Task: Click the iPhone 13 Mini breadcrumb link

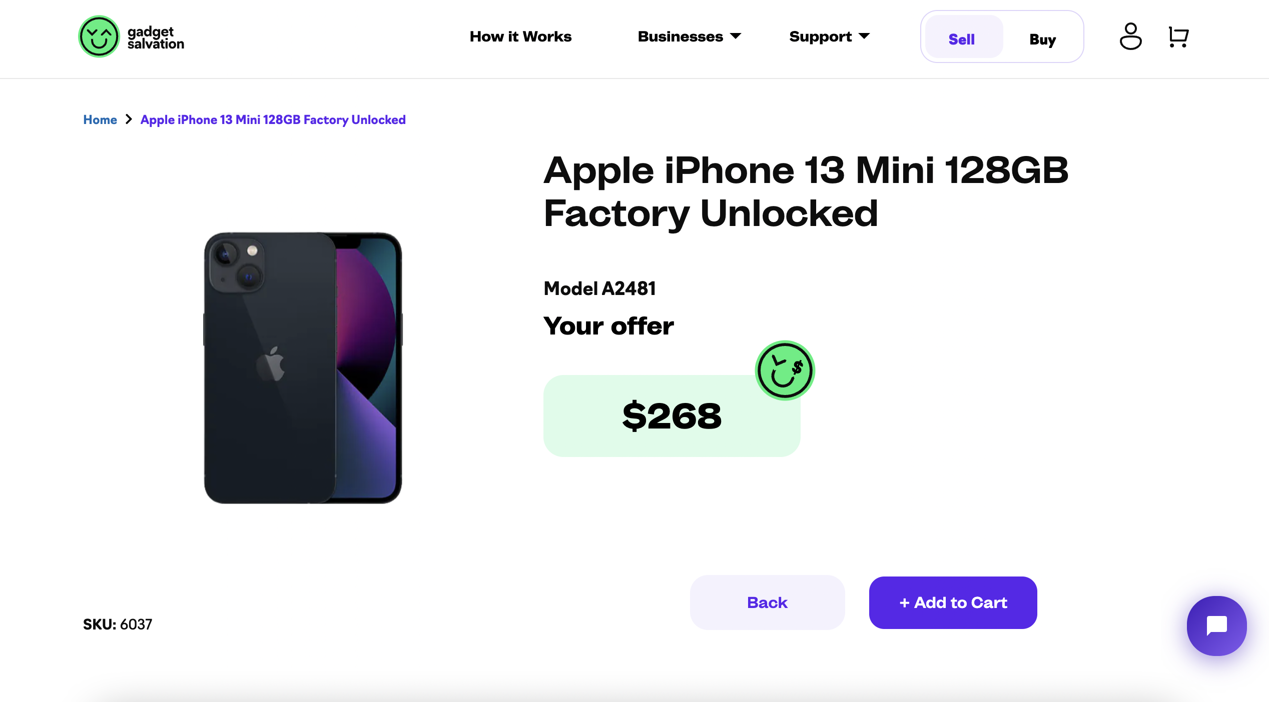Action: click(273, 119)
